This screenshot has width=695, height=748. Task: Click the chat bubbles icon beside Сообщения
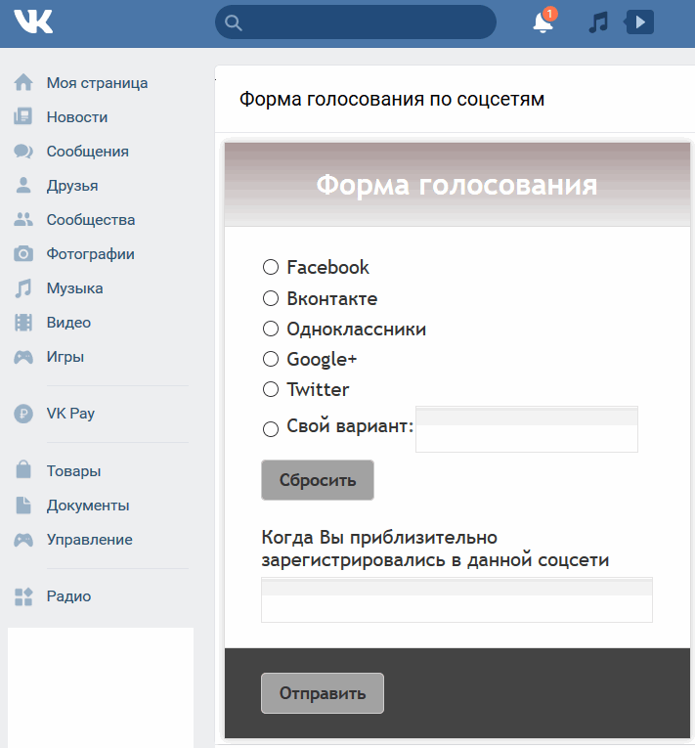pos(23,152)
